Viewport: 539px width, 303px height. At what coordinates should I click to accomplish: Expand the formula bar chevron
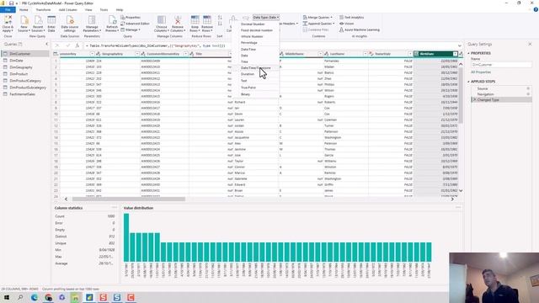click(x=460, y=45)
